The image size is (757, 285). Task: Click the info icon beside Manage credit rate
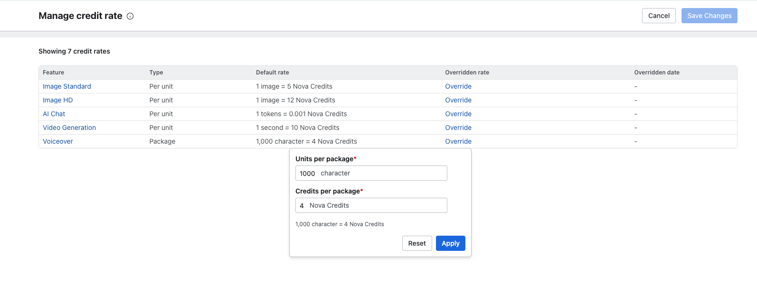tap(130, 16)
